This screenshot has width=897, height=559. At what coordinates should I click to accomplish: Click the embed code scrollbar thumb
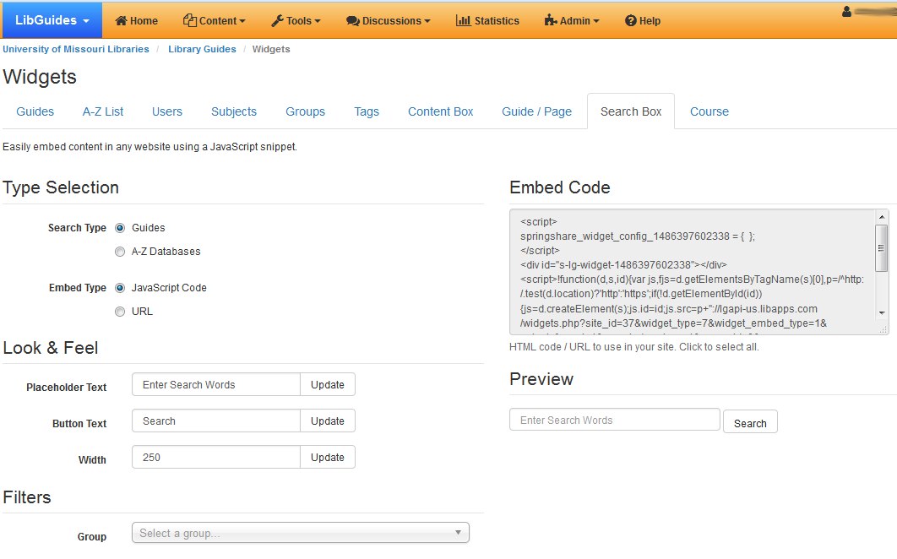[x=882, y=247]
